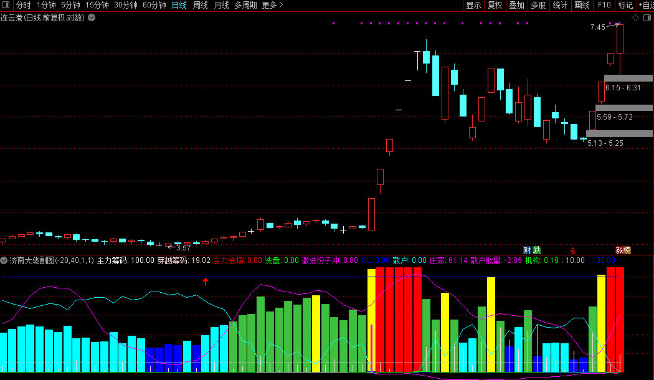Toggle the 复权 price adjustment option

(495, 5)
